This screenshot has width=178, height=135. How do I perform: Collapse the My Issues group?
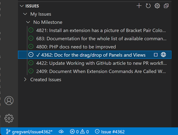tap(25, 14)
